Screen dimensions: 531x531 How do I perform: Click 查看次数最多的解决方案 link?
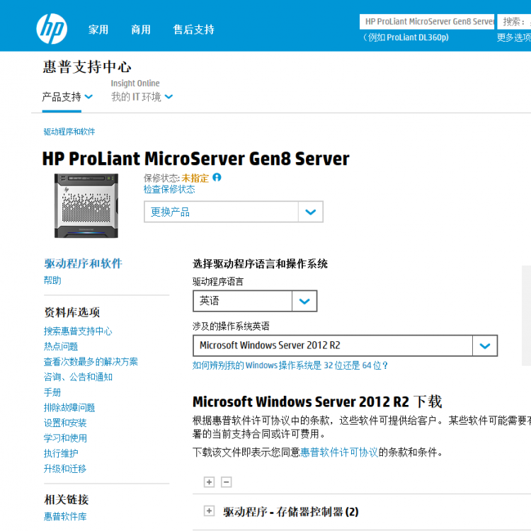click(x=91, y=362)
